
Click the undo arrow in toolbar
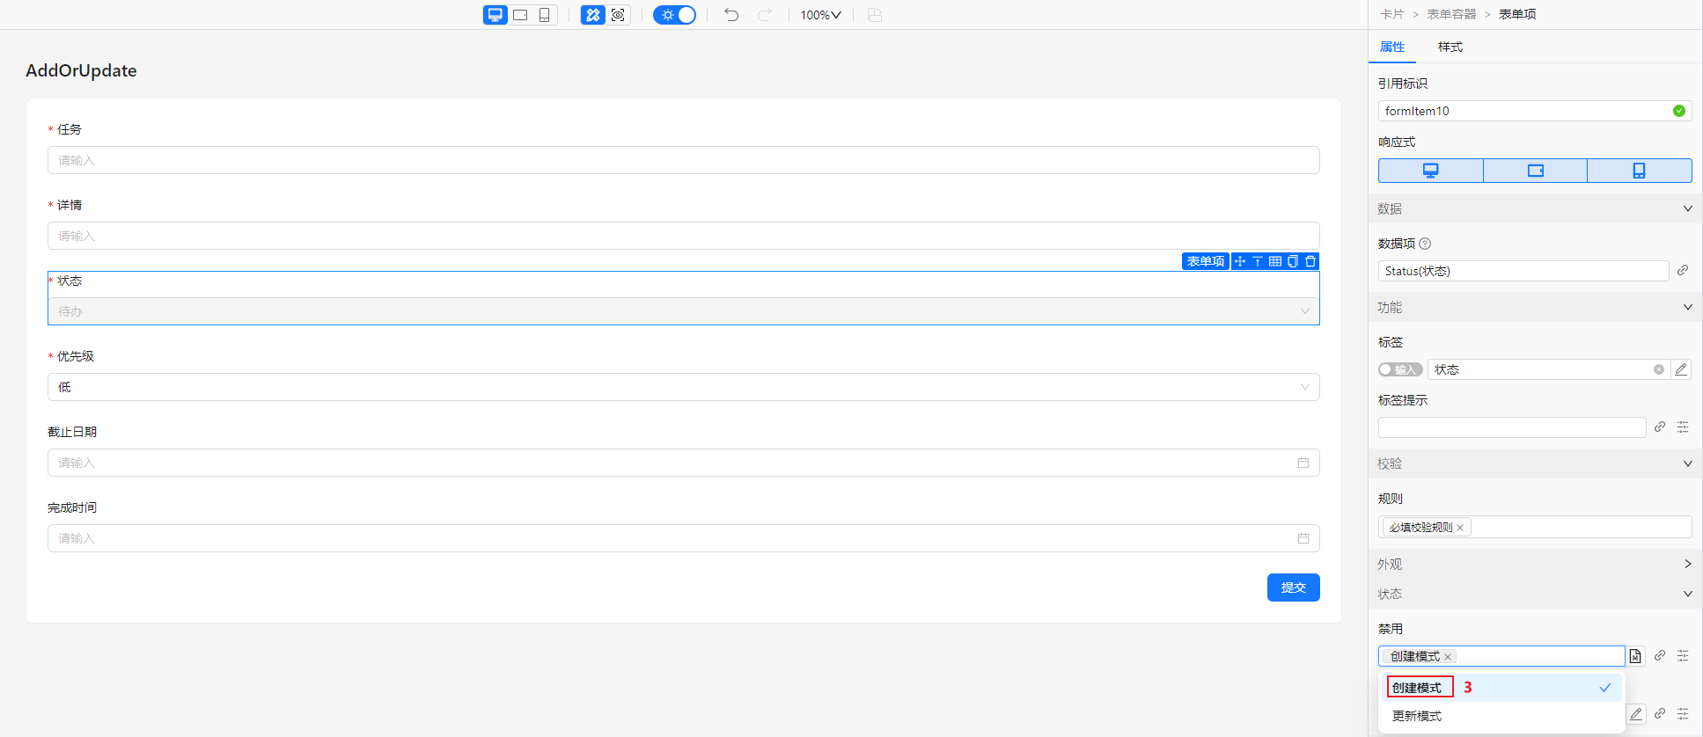point(731,15)
